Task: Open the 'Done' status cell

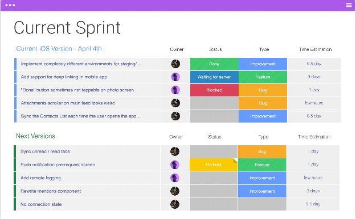Action: tap(214, 64)
